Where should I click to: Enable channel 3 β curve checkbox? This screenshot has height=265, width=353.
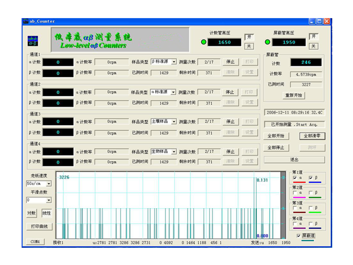point(311,208)
